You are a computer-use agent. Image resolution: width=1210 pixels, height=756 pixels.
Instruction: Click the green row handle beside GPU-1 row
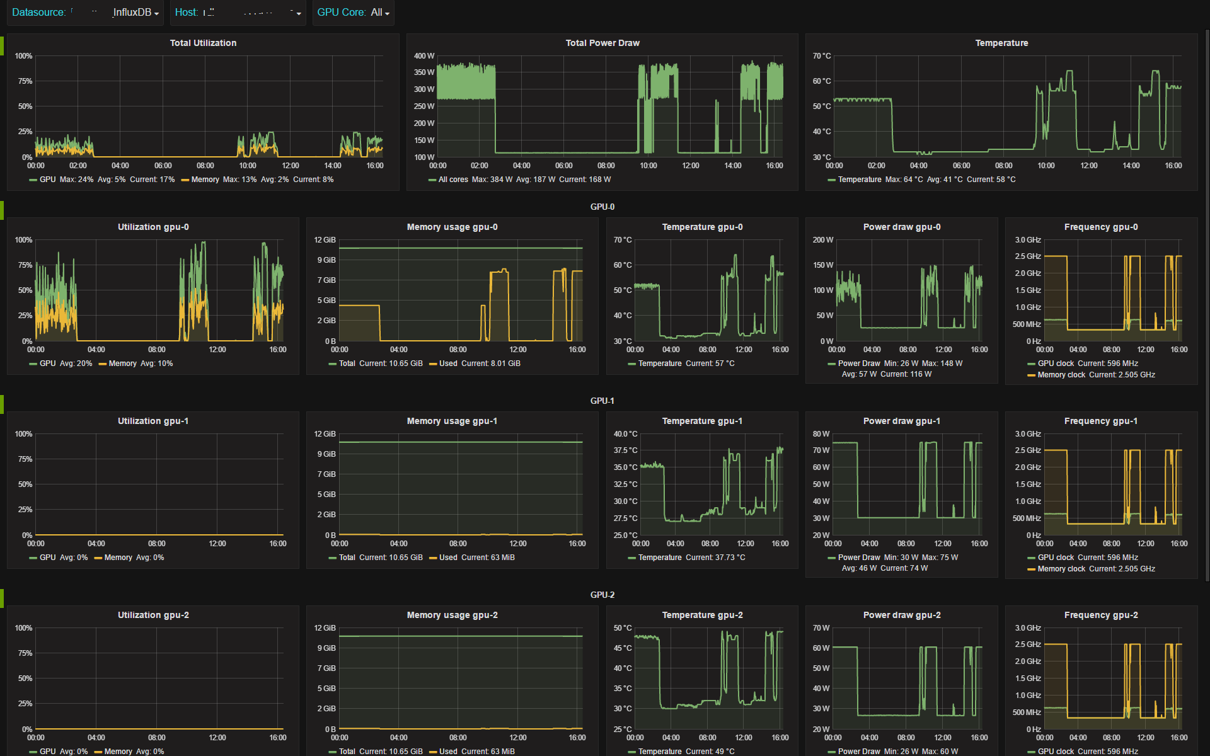(2, 404)
